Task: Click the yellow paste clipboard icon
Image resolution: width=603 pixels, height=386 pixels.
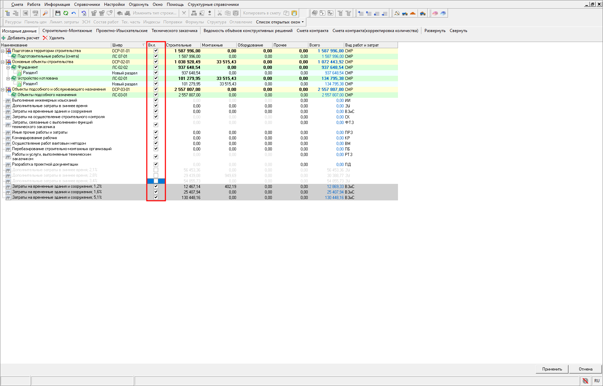Action: pos(294,13)
